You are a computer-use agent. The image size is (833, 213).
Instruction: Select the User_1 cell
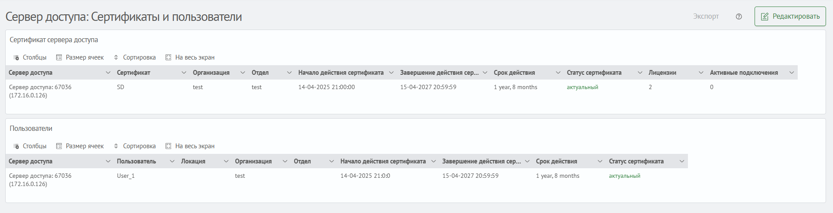click(126, 176)
